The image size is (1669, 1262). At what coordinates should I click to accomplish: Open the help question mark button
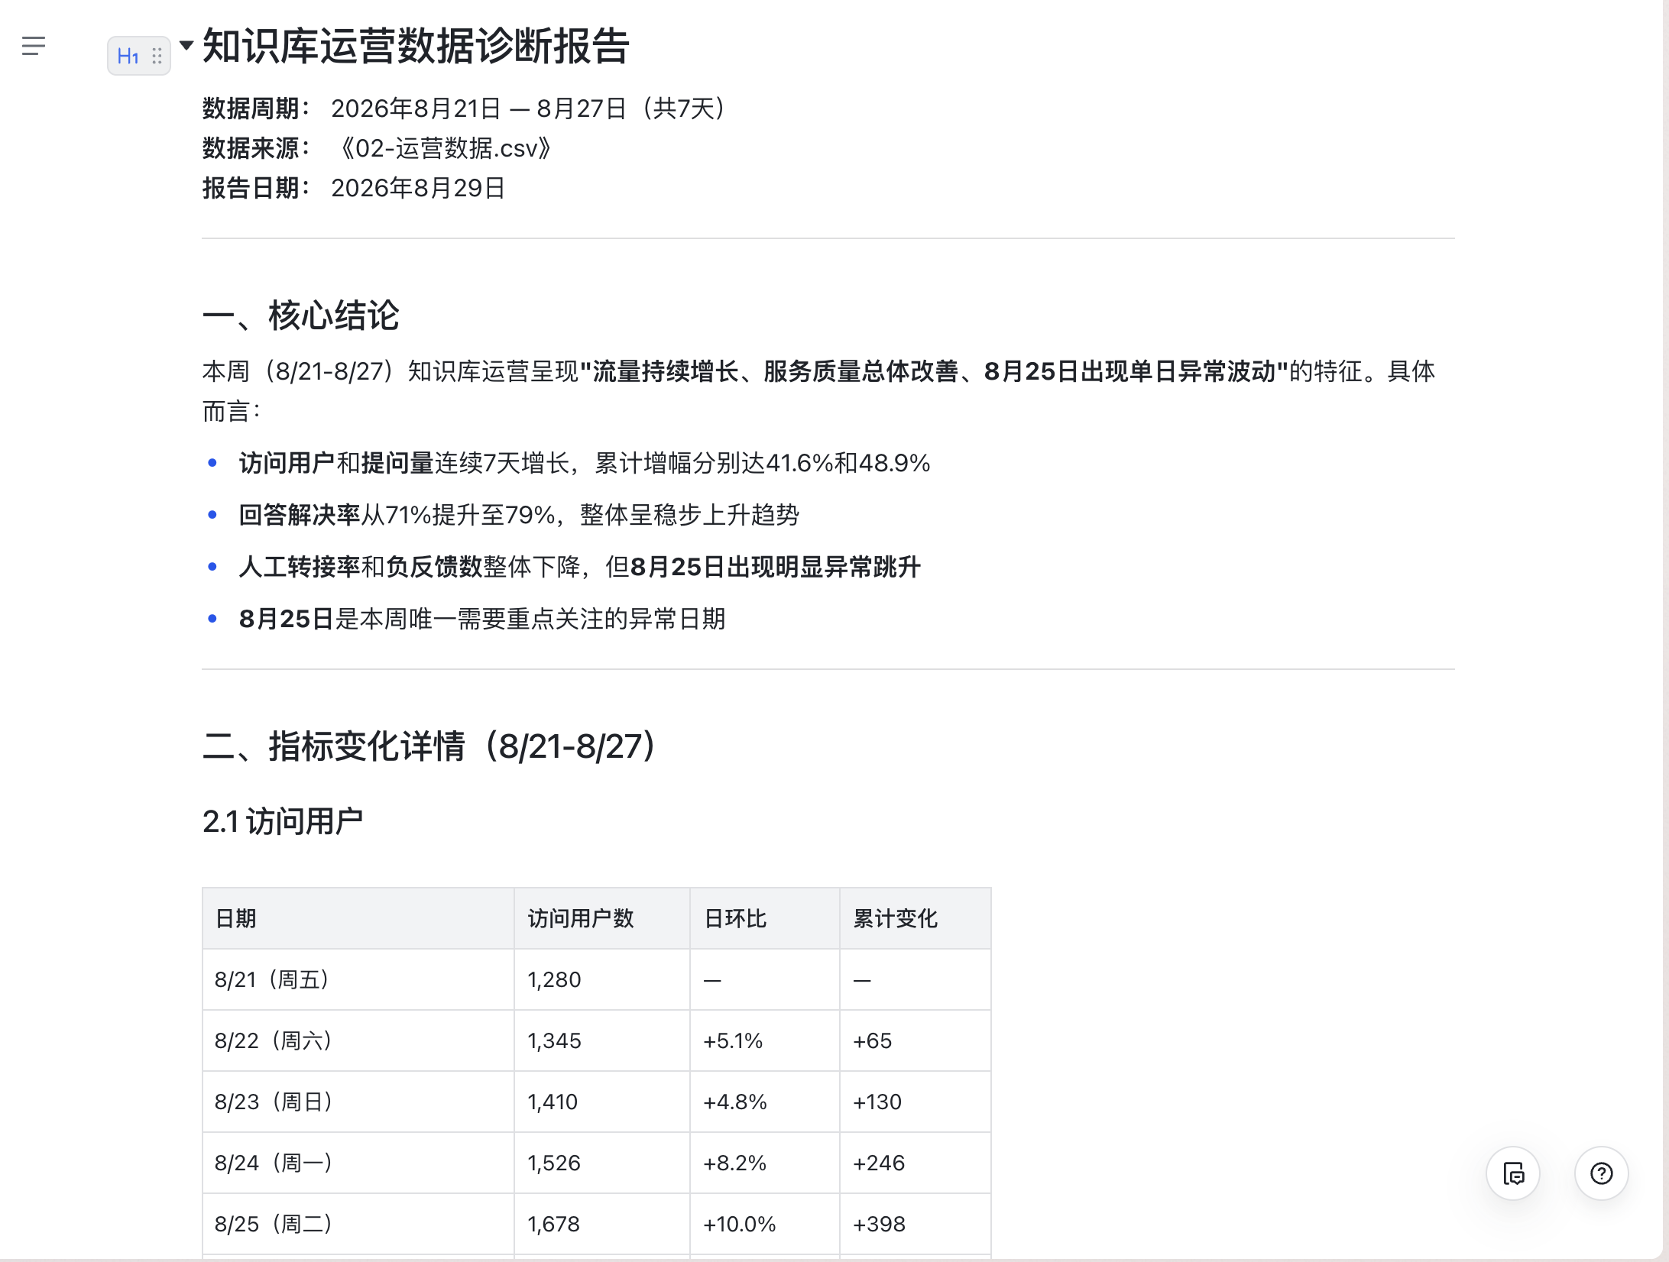[1602, 1173]
